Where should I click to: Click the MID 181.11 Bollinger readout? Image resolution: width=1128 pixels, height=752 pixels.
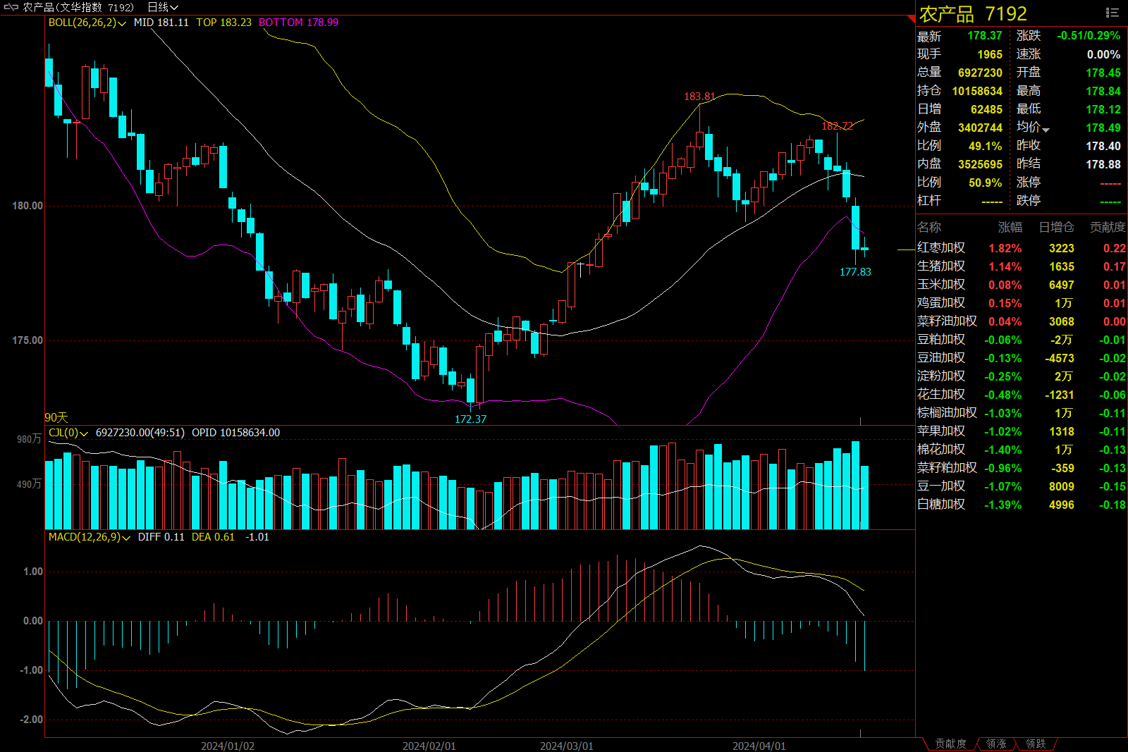[x=161, y=23]
